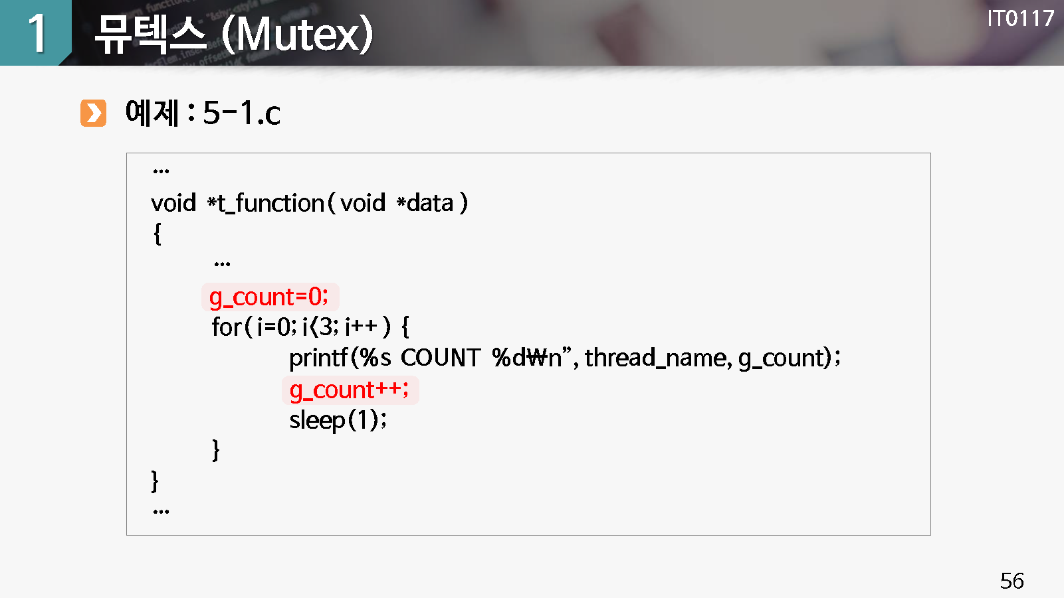Click the orange chevron bullet icon
The image size is (1064, 598).
point(93,113)
